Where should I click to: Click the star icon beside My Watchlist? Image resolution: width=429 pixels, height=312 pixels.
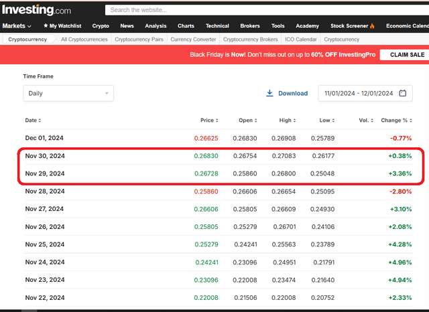46,25
